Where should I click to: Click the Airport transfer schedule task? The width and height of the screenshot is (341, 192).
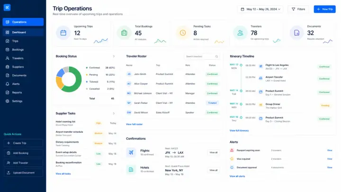click(86, 133)
